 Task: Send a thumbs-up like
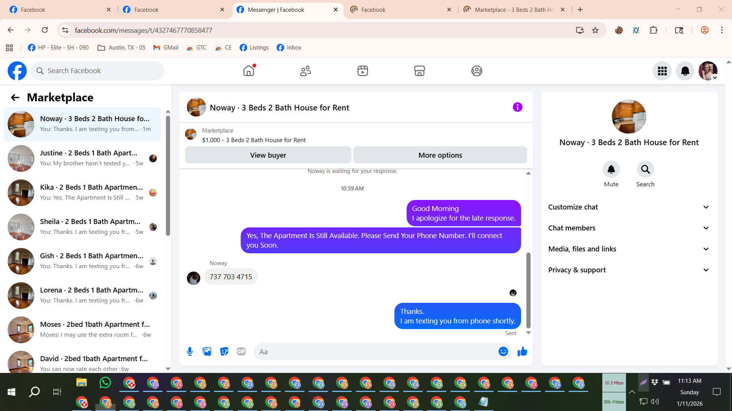[522, 352]
